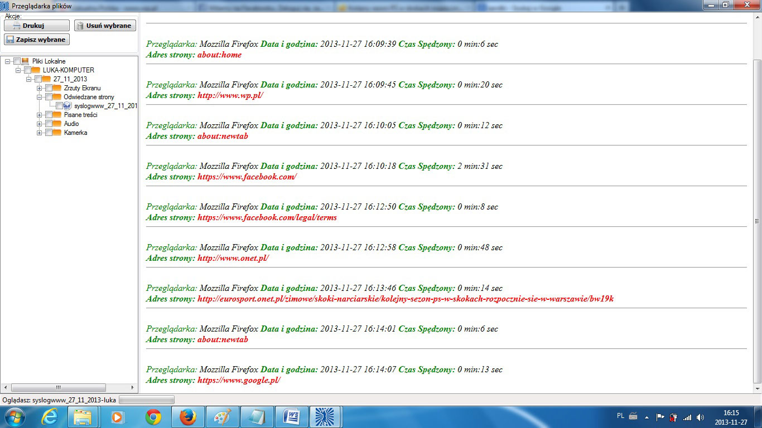Tick the Pisane treści checkbox

49,115
